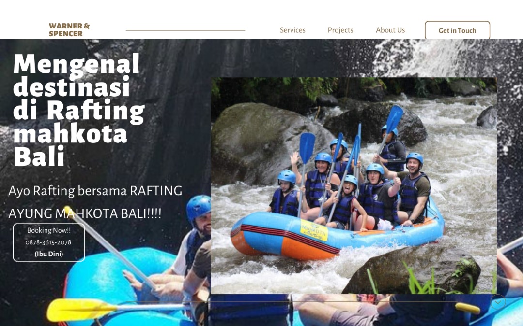Click the 'Ayo Rafting bersama RAFTING' line
Viewport: 523px width, 326px height.
point(95,191)
